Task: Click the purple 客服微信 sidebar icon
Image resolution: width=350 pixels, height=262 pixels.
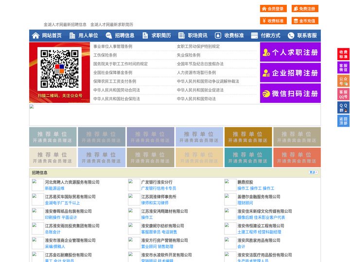Action: pos(343,67)
